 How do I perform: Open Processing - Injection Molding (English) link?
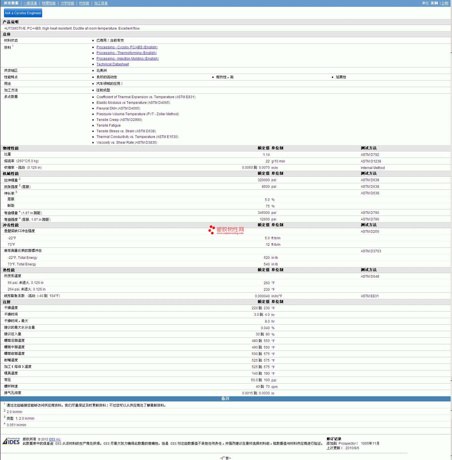128,59
